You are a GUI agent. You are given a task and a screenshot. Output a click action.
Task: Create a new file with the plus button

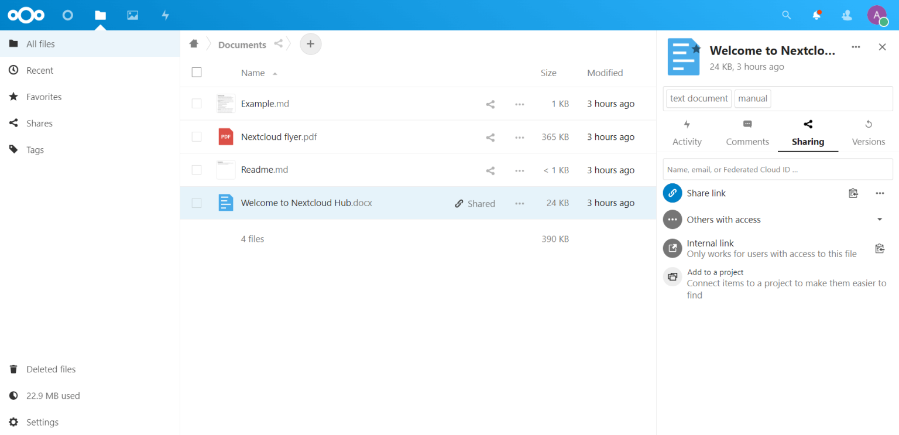click(x=310, y=44)
